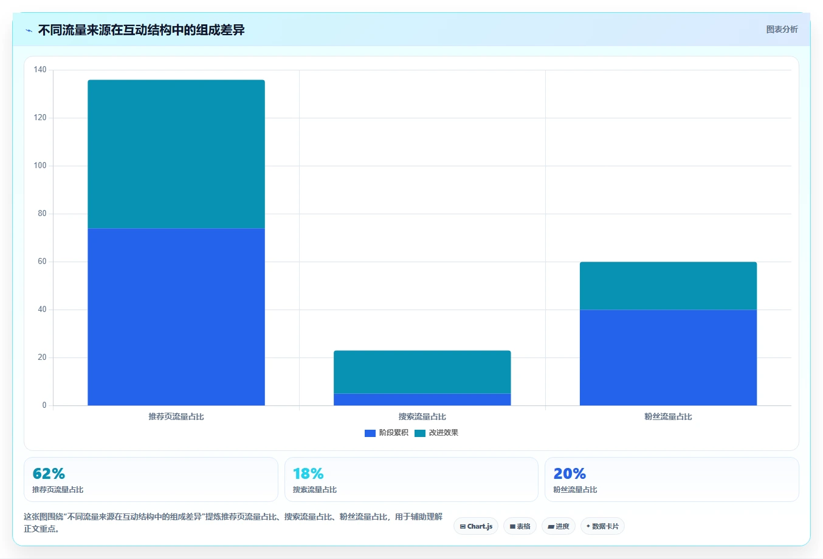Click the star icon in 数据卡片 chip
823x559 pixels.
(x=588, y=526)
